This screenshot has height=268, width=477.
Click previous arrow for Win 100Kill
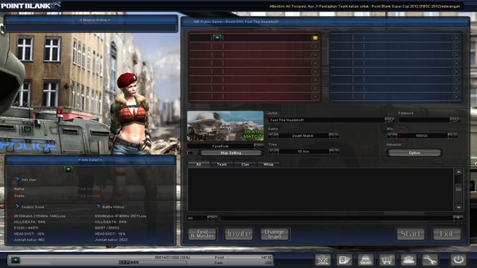(x=392, y=135)
